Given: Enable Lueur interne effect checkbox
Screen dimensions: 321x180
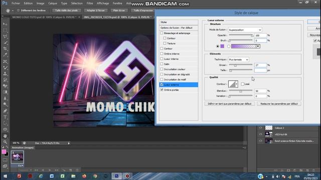Looking at the screenshot, I should click(x=162, y=59).
